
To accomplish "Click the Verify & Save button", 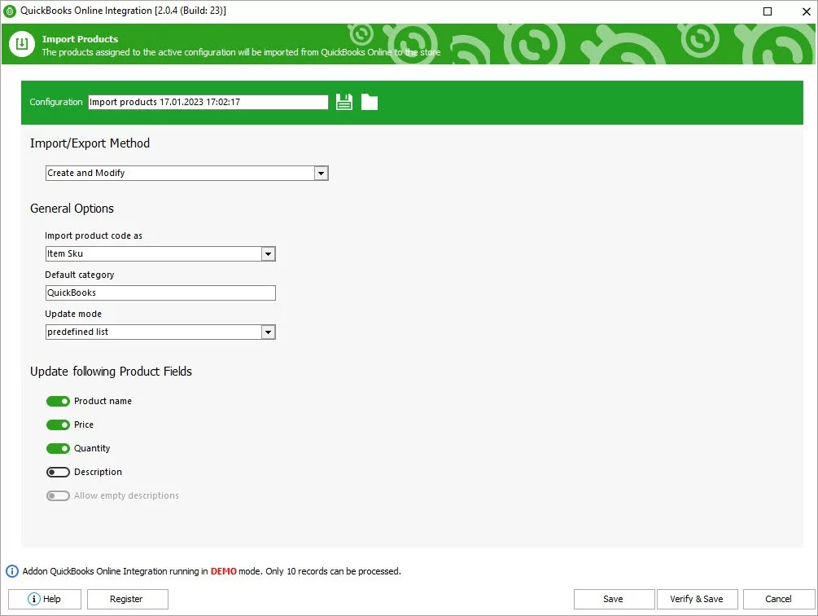I will tap(697, 599).
